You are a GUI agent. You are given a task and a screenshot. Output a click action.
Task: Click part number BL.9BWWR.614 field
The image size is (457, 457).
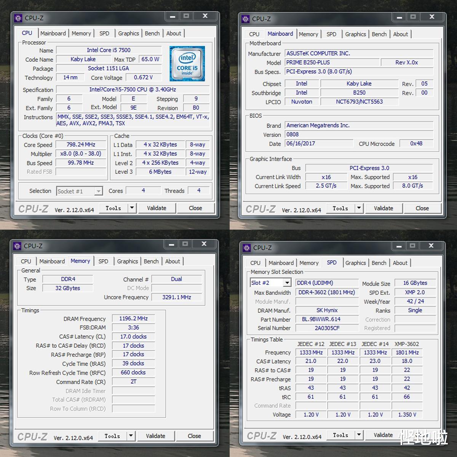click(x=327, y=319)
